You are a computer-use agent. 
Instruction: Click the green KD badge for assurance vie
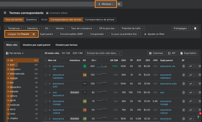tap(85, 66)
